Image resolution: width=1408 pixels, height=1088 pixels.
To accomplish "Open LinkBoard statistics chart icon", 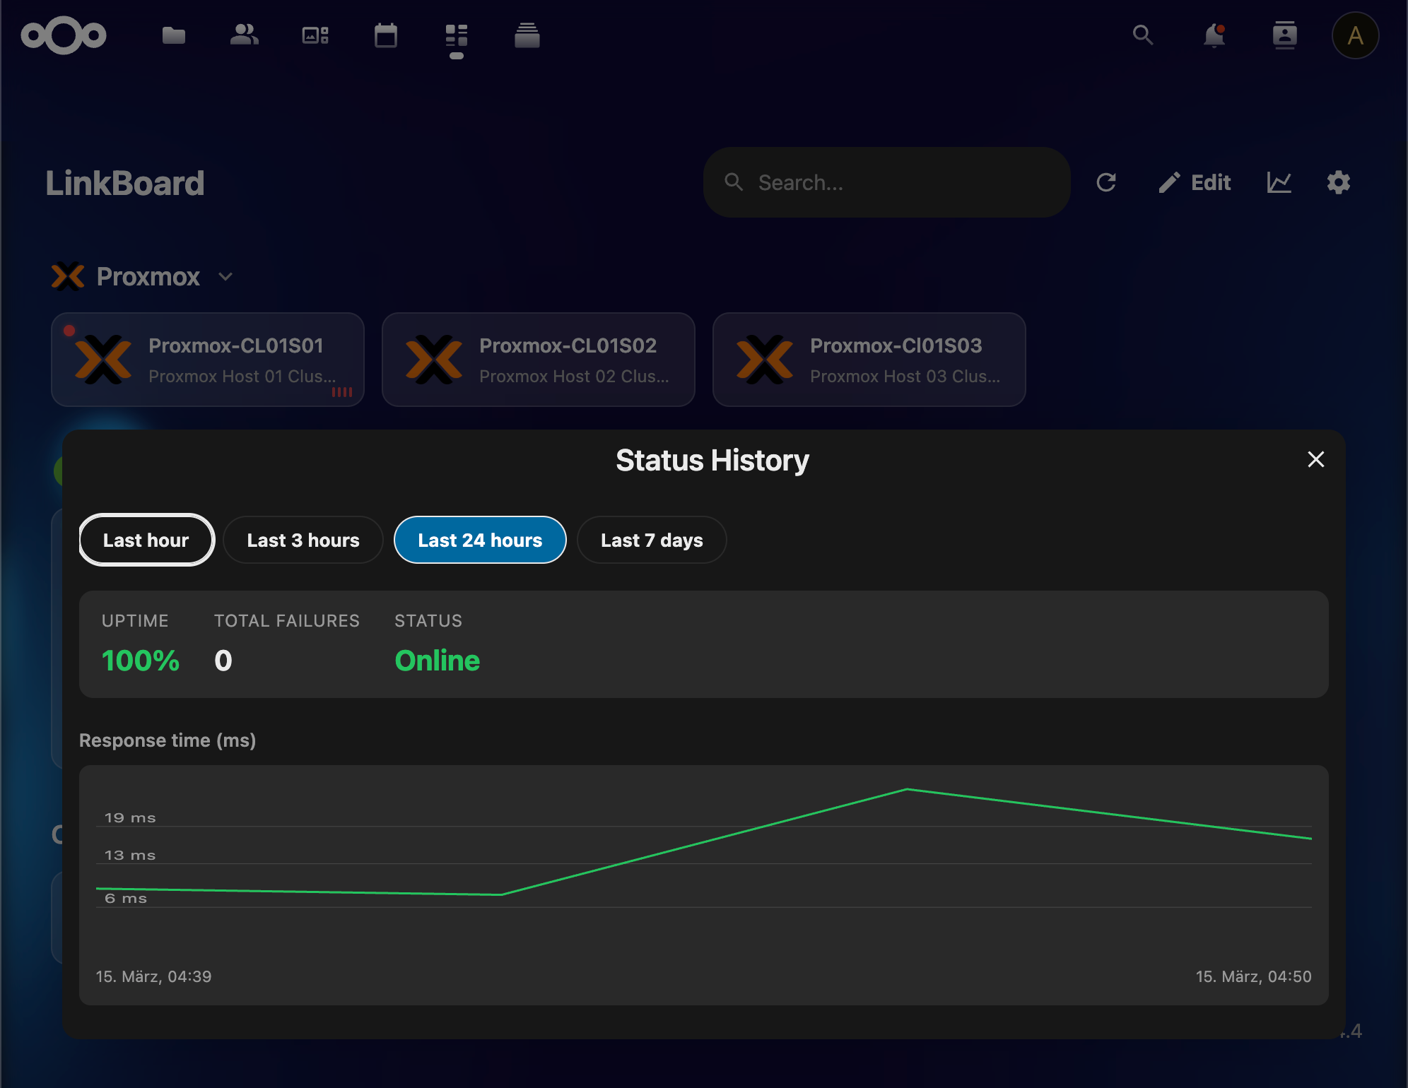I will pos(1279,182).
